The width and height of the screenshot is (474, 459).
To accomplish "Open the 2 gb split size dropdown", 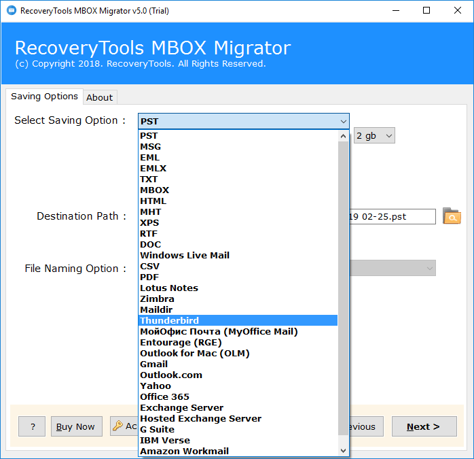I will point(374,135).
